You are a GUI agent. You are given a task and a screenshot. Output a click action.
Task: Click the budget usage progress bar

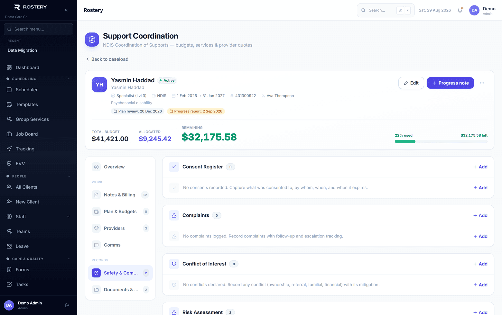(x=441, y=141)
